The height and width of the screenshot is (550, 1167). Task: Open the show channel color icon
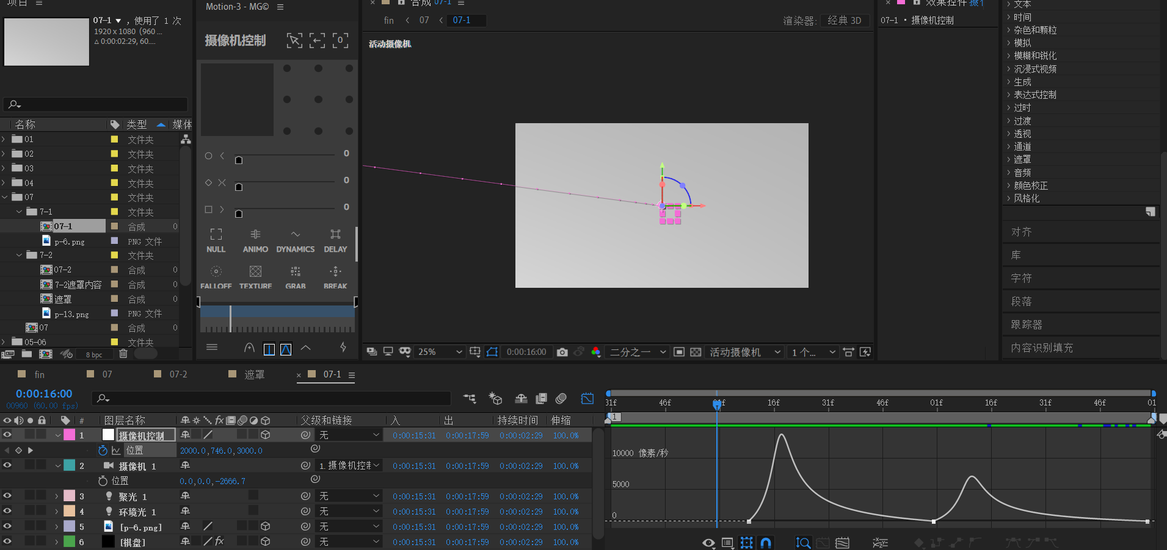point(596,352)
